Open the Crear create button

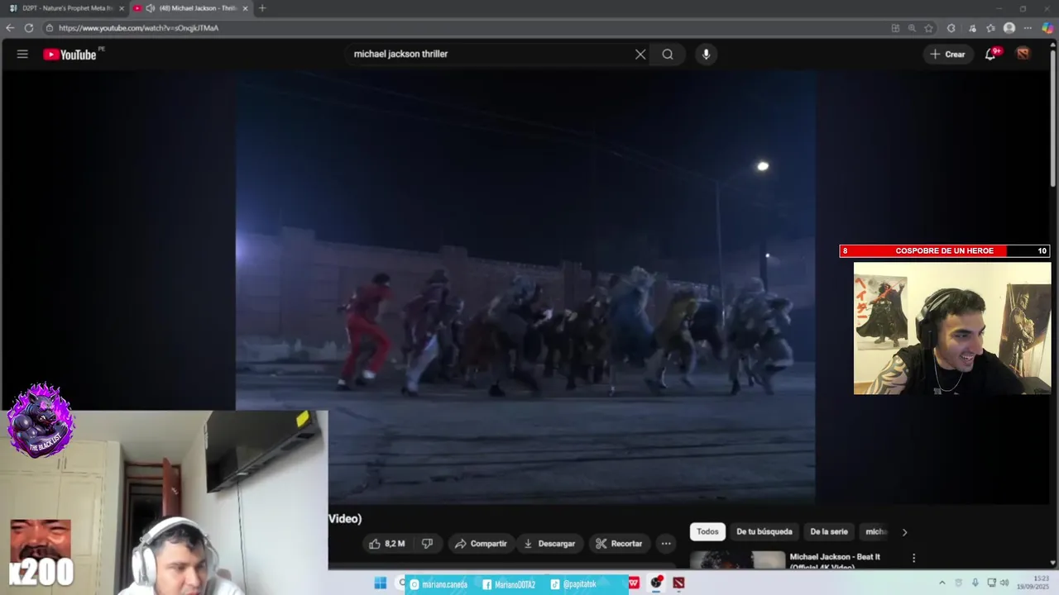click(x=947, y=55)
